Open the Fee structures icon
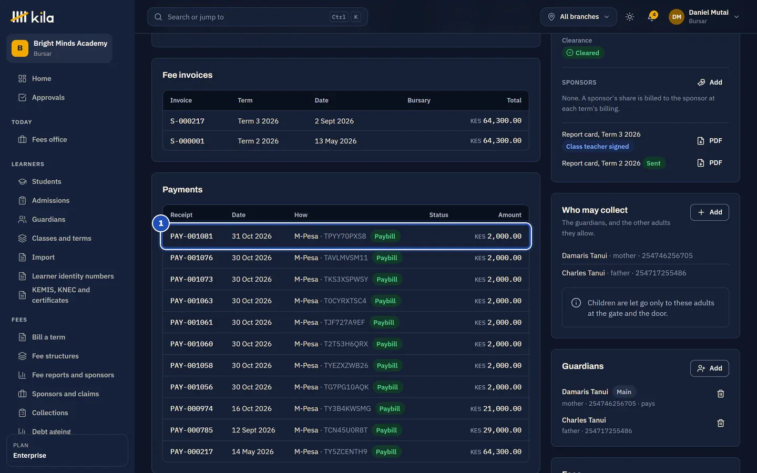Screen dimensions: 757x473 click(22, 356)
